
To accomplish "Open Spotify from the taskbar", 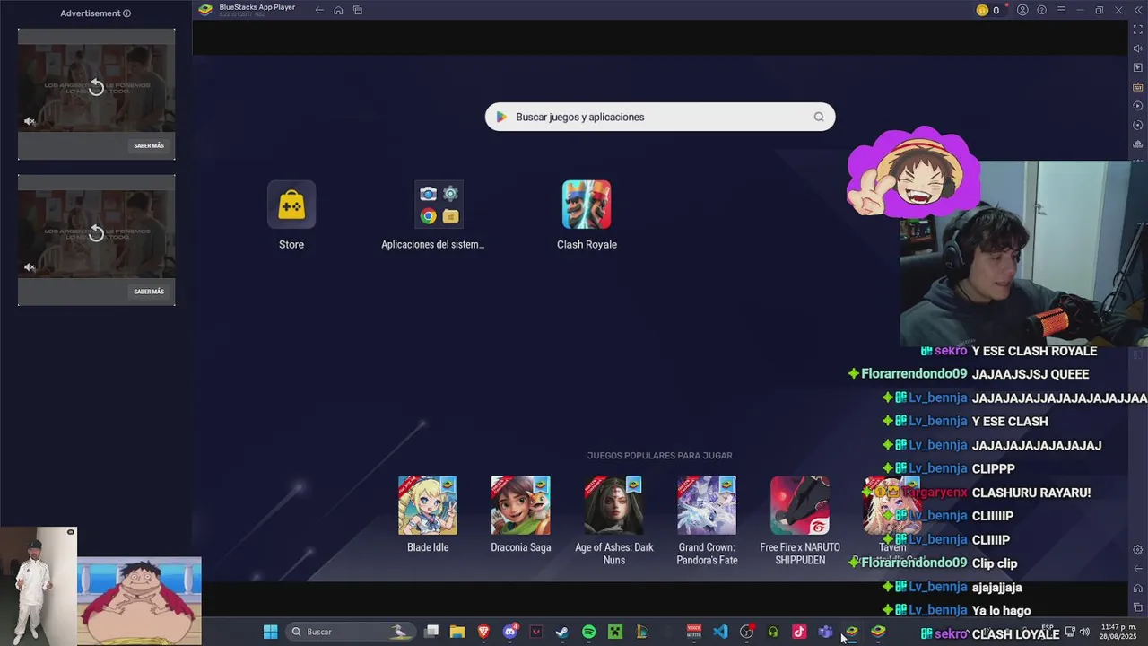I will coord(589,632).
